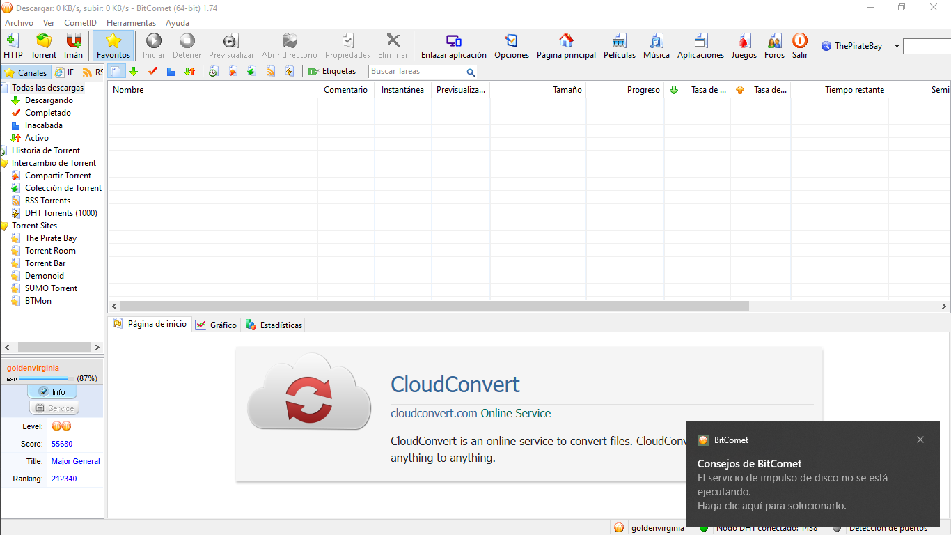
Task: Toggle the Favoritos panel button
Action: [x=113, y=46]
